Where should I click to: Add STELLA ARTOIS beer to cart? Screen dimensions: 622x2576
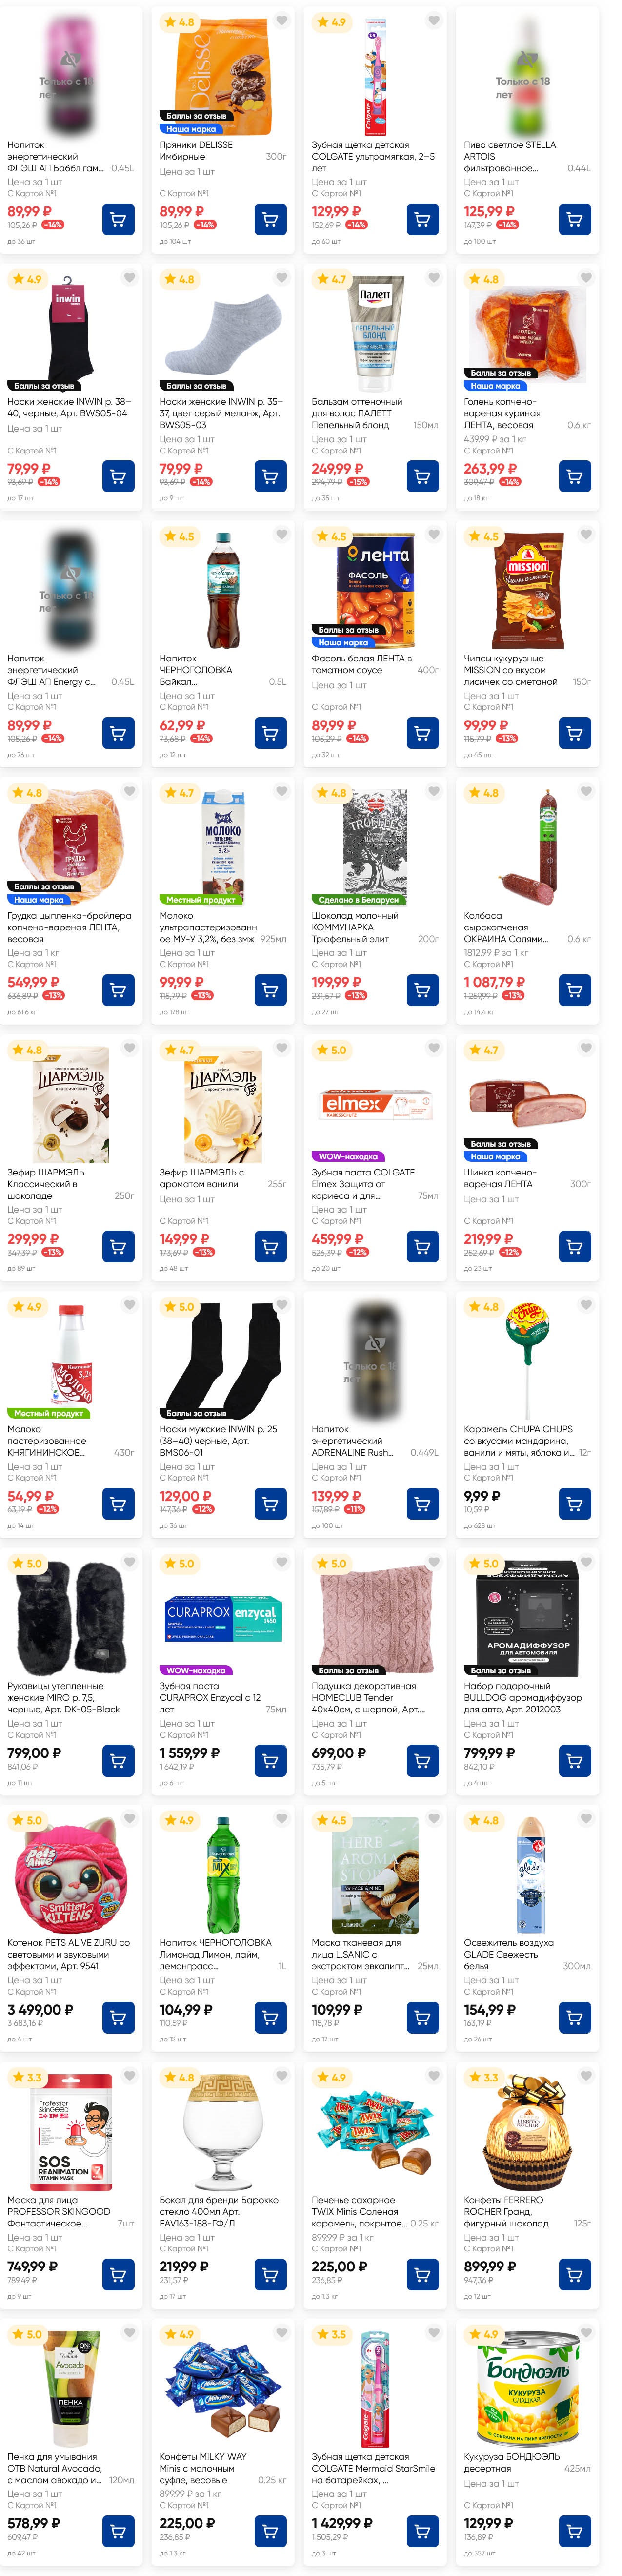574,219
